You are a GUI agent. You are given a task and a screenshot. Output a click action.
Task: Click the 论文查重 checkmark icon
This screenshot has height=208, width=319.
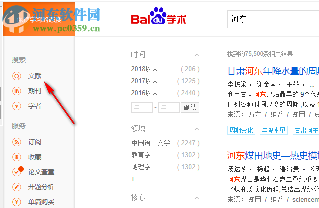pyautogui.click(x=17, y=172)
